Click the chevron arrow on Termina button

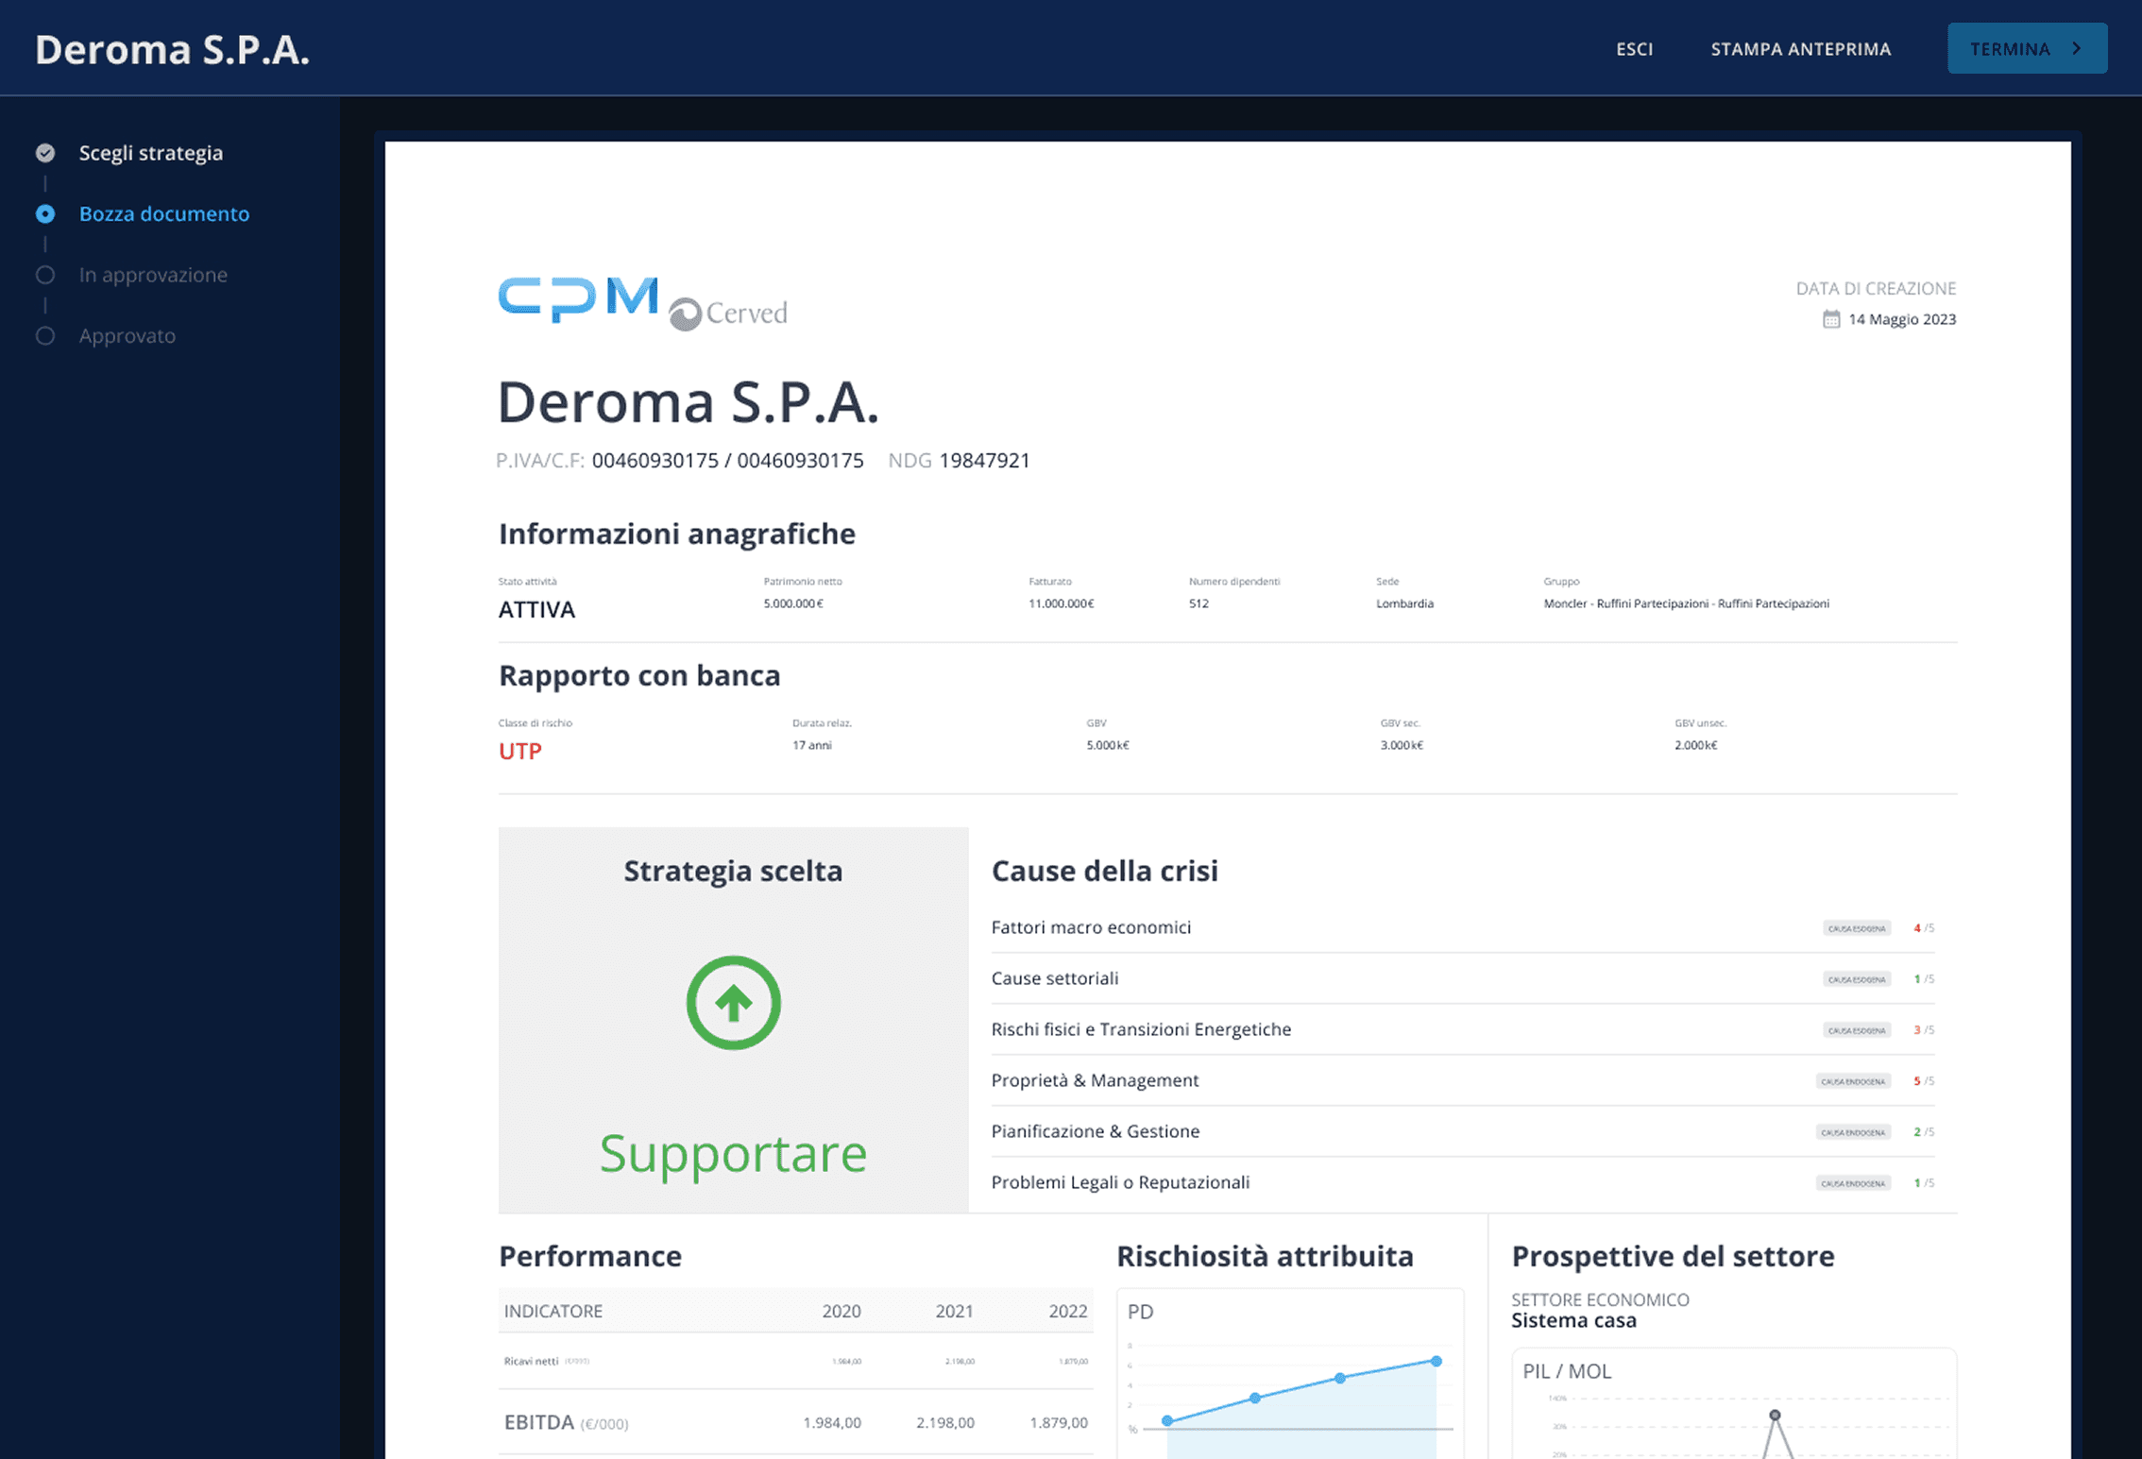[2076, 48]
